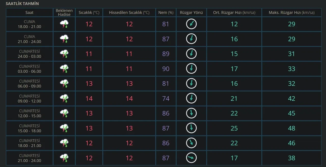
Task: Select the humidity value 89
Action: point(166,54)
